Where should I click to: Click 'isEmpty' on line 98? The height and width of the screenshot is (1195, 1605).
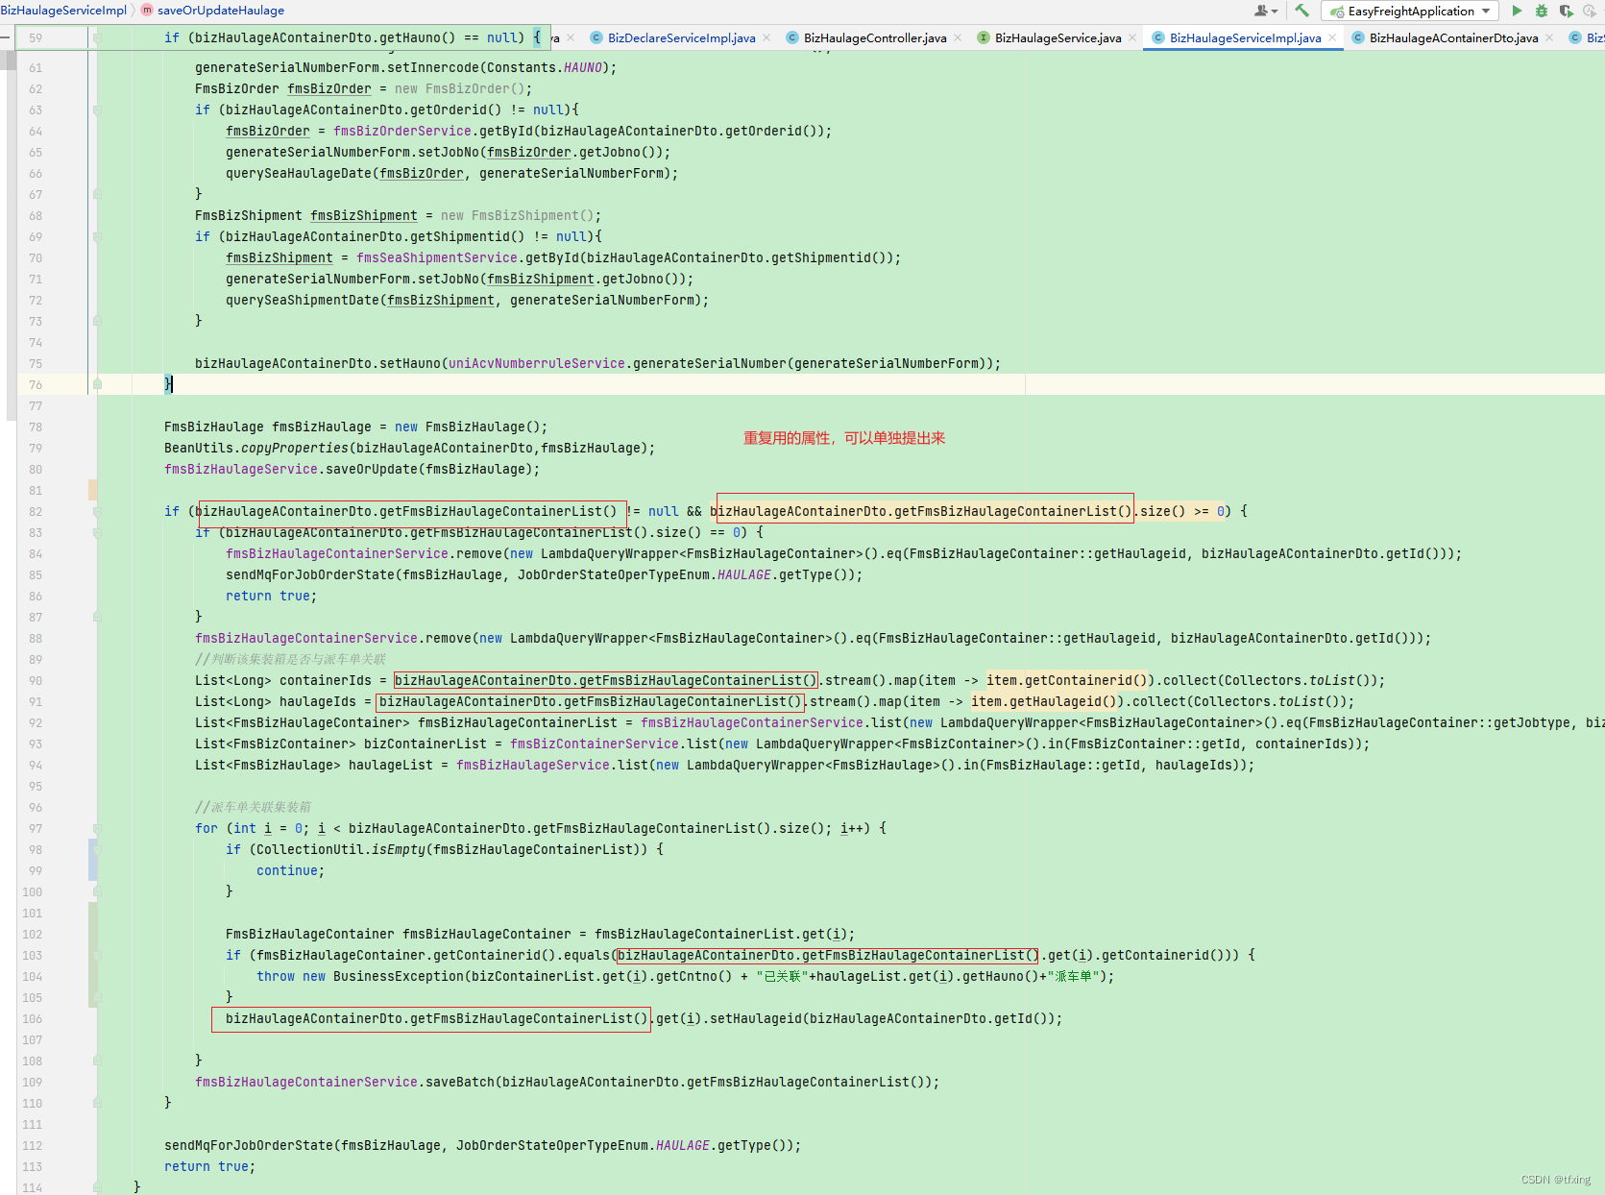[399, 849]
